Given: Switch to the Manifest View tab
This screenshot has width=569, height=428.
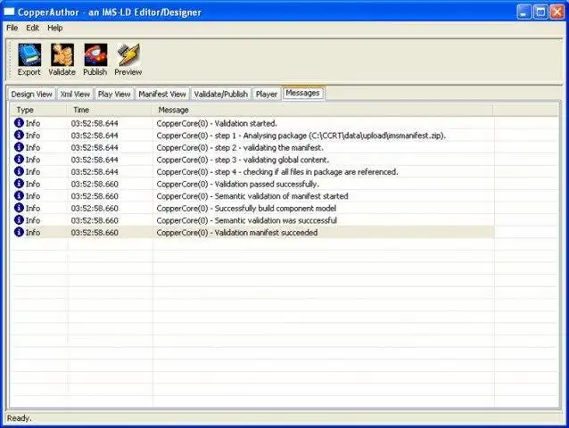Looking at the screenshot, I should [162, 94].
